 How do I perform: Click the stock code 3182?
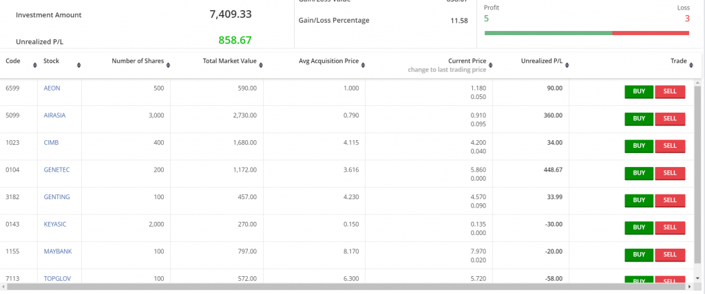tap(12, 197)
